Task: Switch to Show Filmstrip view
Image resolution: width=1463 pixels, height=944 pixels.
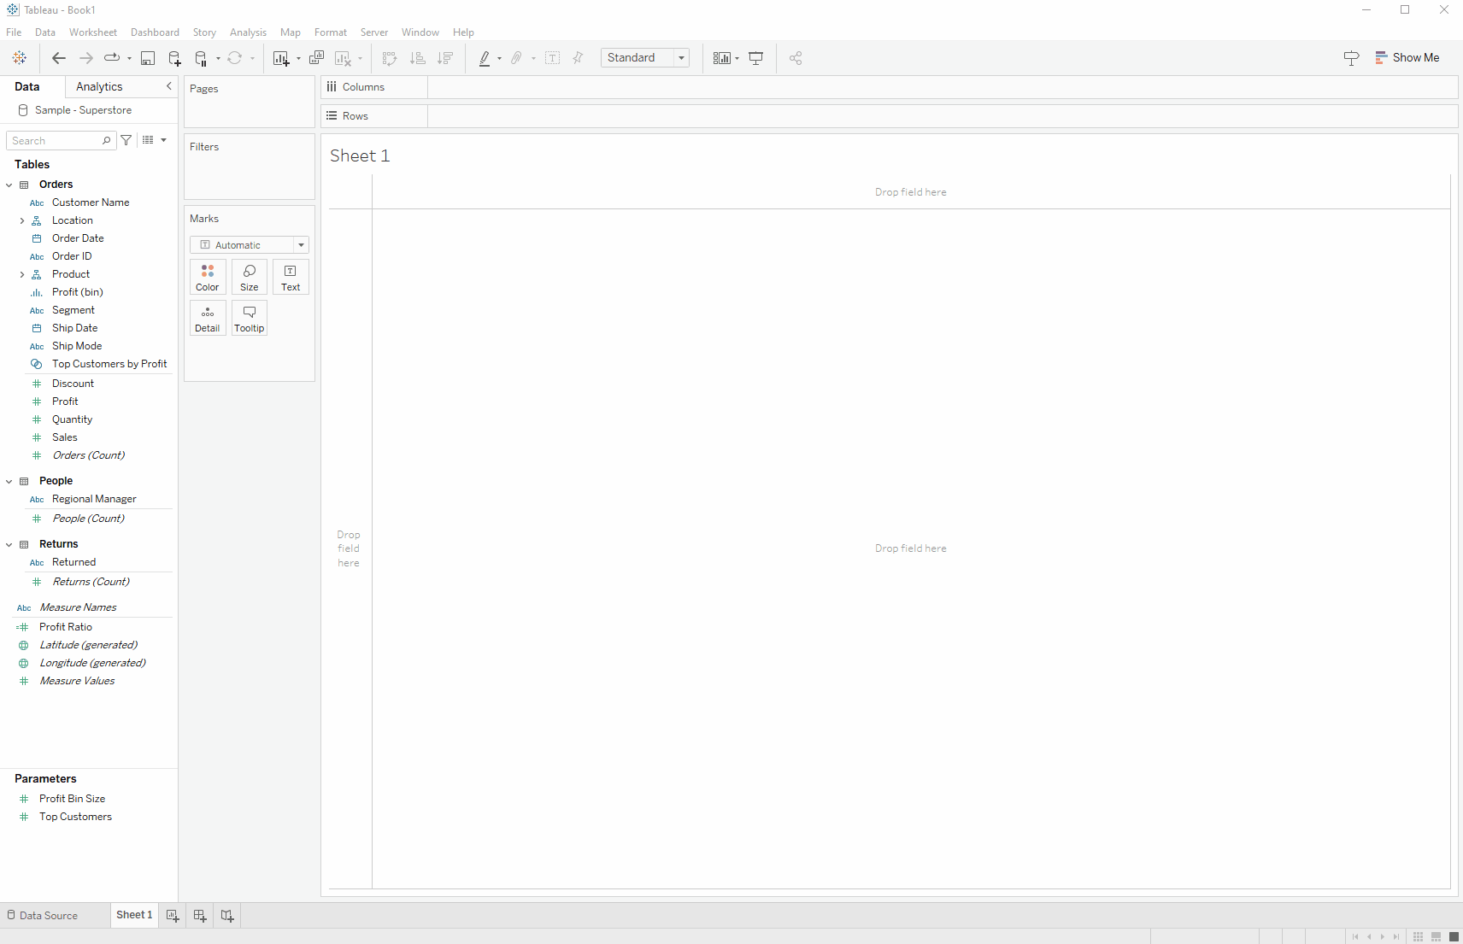Action: (1436, 937)
